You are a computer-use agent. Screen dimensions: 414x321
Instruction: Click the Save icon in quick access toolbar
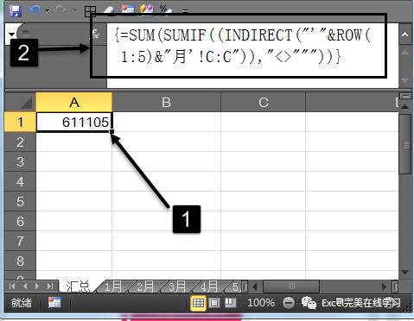click(x=16, y=11)
